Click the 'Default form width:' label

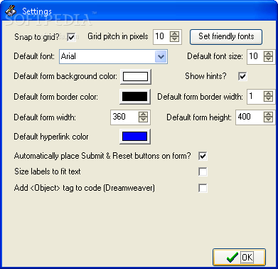[45, 117]
